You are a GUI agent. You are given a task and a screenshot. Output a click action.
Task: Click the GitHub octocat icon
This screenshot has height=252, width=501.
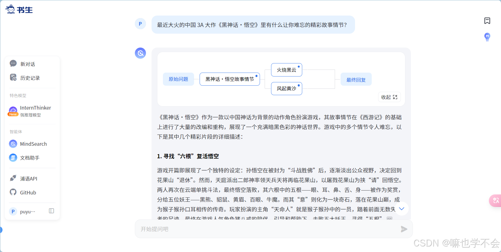pyautogui.click(x=13, y=192)
